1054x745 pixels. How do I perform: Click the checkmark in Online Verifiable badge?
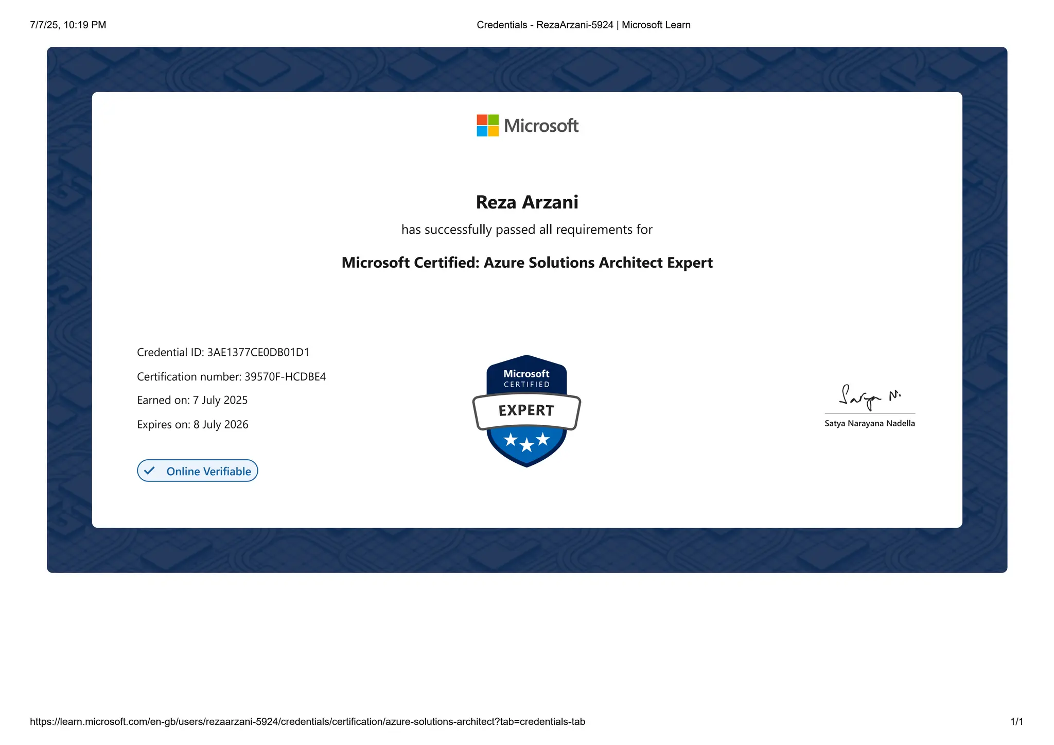tap(149, 471)
